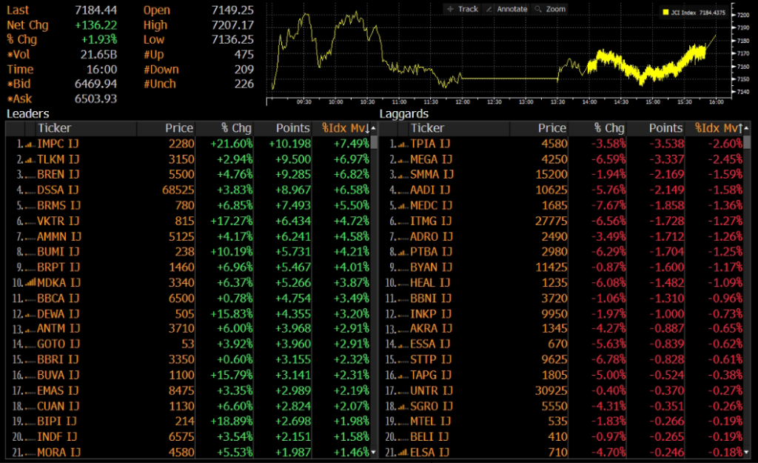
Task: Sort Leaders by %Idx Mv descending arrow
Action: coord(372,128)
